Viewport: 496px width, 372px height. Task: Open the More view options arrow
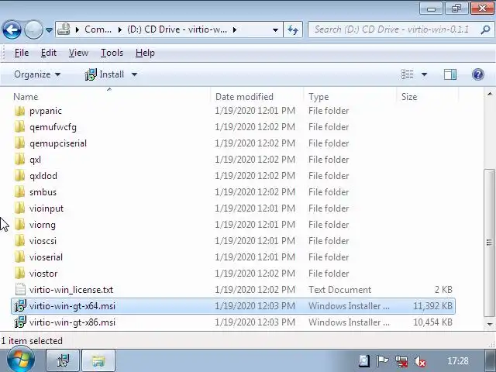click(x=424, y=74)
